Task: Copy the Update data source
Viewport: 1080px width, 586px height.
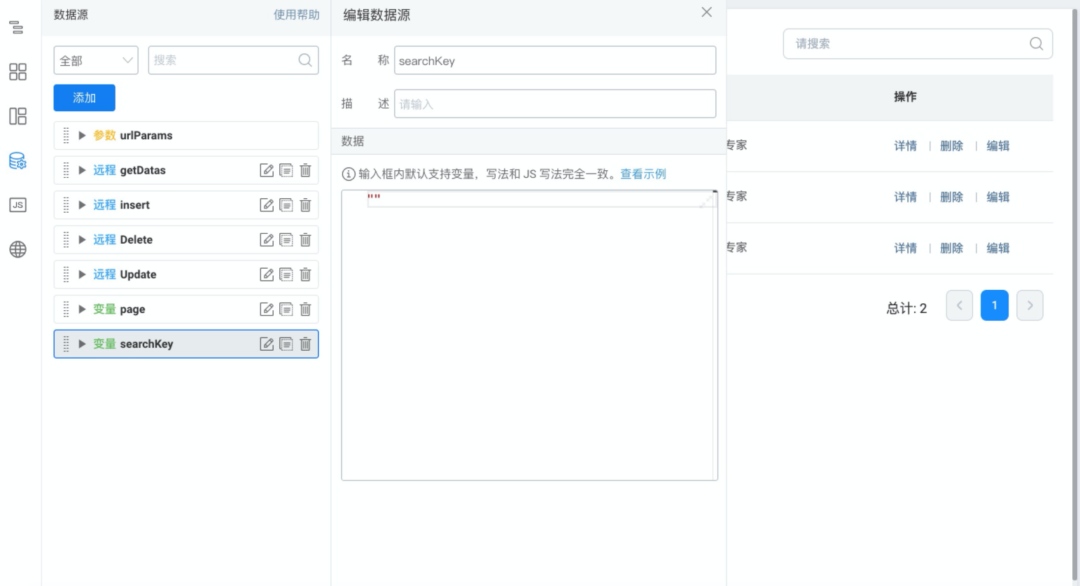Action: (286, 274)
